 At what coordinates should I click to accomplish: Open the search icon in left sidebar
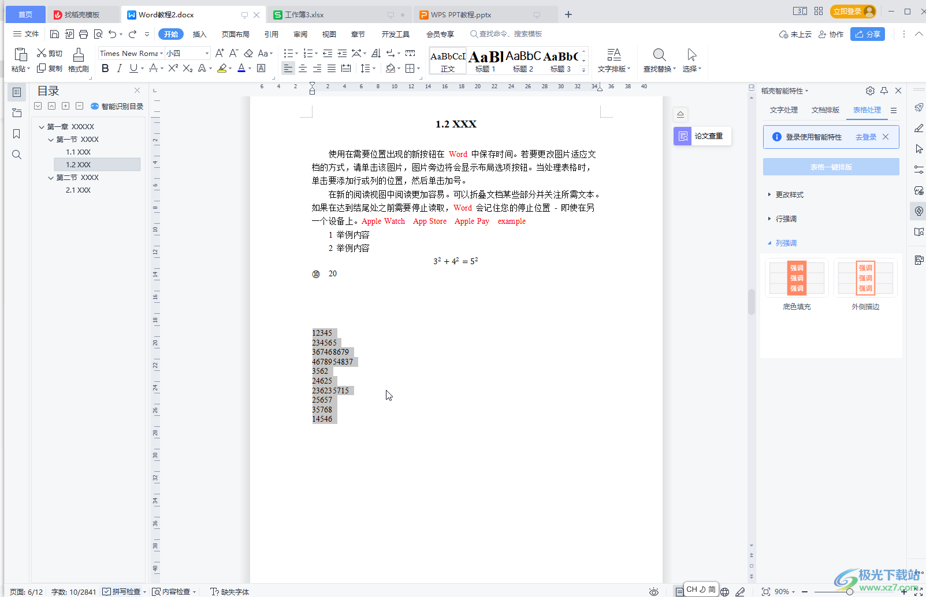pyautogui.click(x=17, y=155)
